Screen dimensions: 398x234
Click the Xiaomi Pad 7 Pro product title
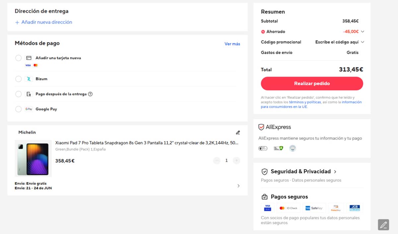[147, 143]
